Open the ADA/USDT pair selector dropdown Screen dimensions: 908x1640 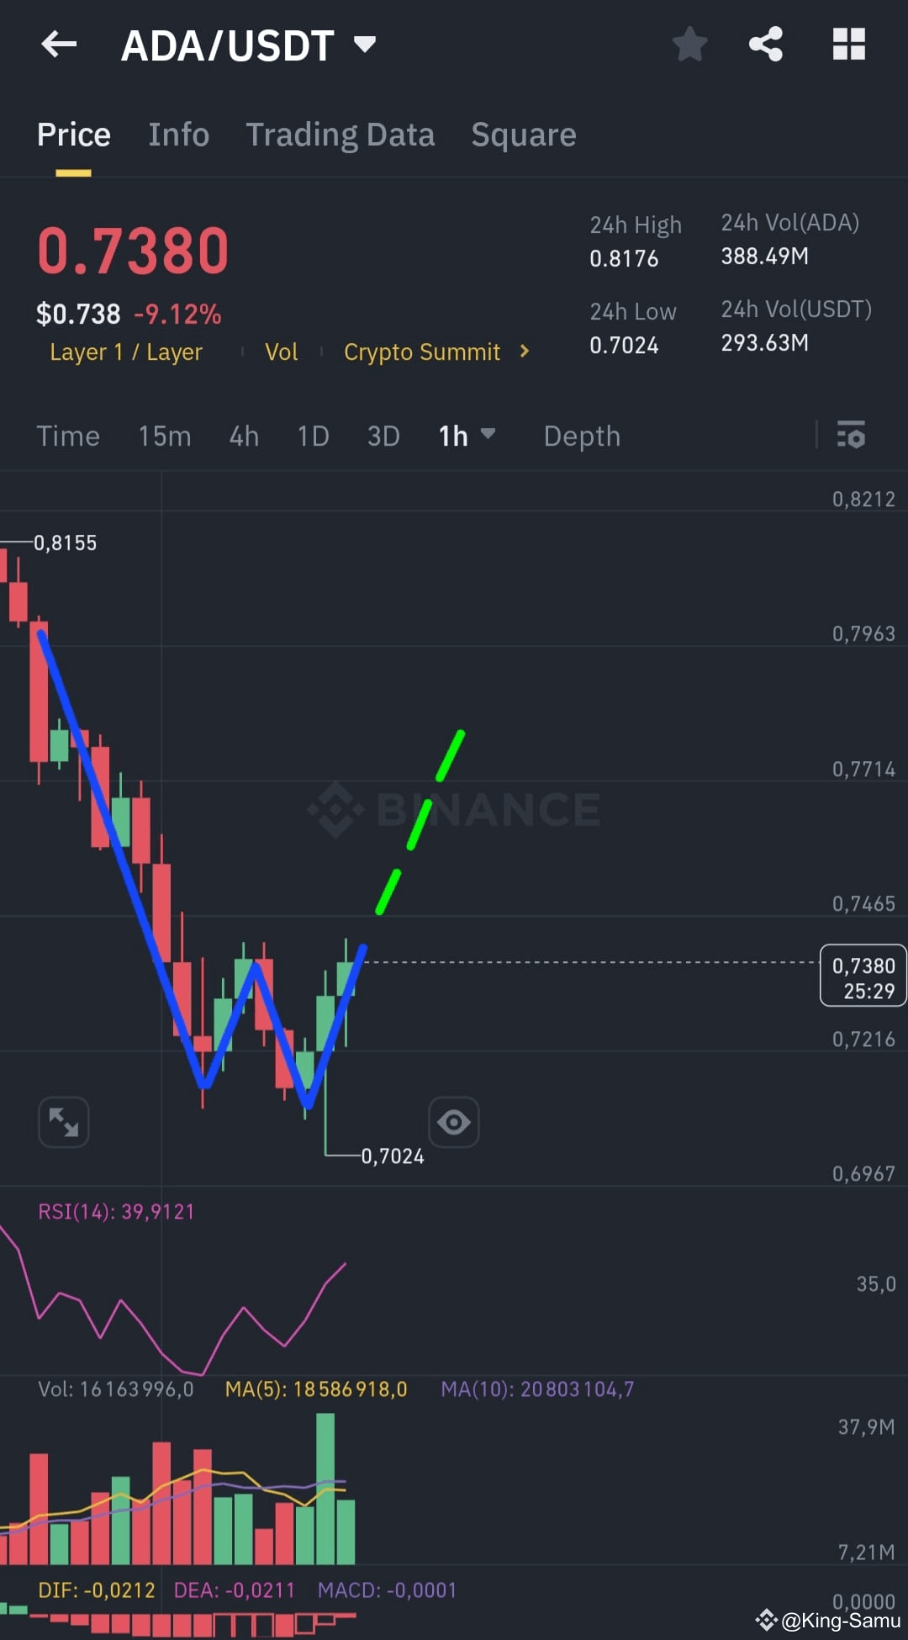364,45
